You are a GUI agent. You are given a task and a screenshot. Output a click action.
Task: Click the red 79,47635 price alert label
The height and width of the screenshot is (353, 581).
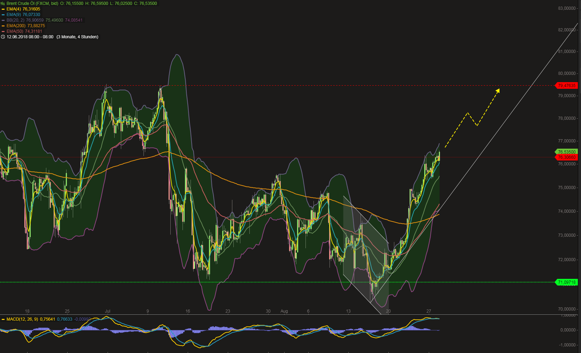(x=567, y=85)
